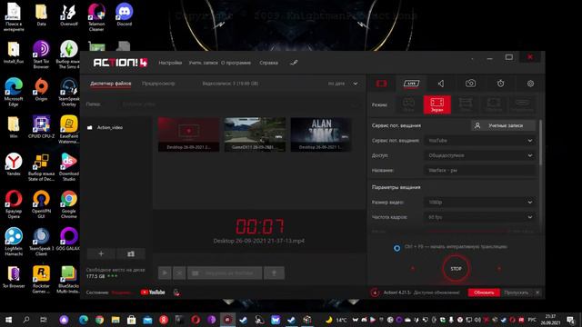582x327 pixels.
Task: Click the upload to YouTube button
Action: (225, 273)
